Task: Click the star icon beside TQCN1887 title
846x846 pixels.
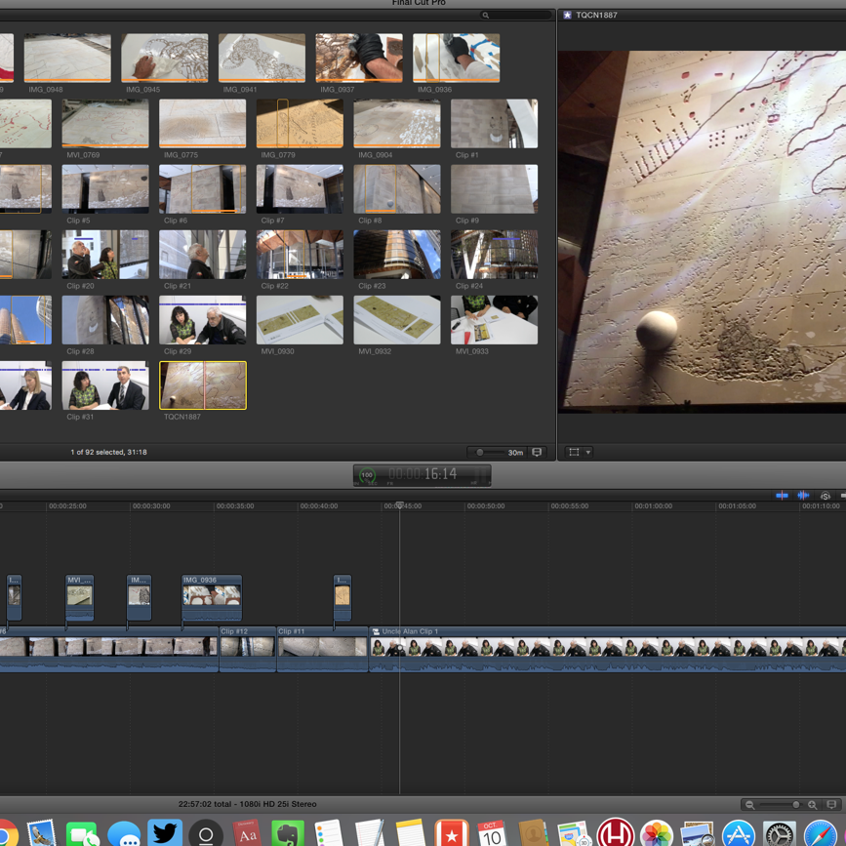Action: [567, 15]
